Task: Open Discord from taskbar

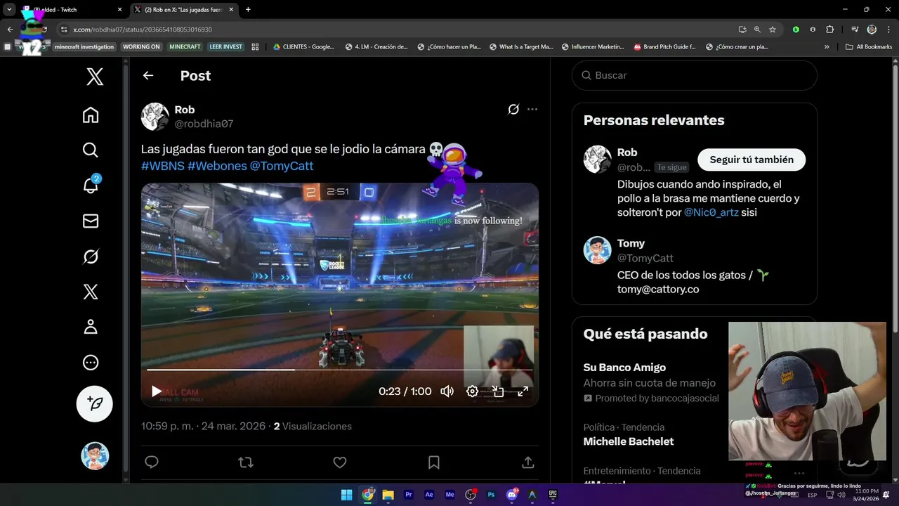Action: click(x=512, y=495)
